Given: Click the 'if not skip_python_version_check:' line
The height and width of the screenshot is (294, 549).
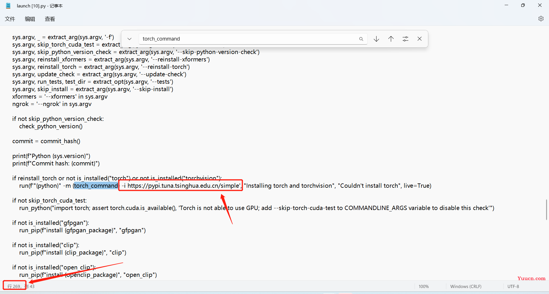Looking at the screenshot, I should pos(58,119).
